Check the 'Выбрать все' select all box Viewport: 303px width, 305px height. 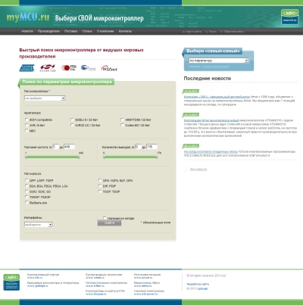pos(27,203)
